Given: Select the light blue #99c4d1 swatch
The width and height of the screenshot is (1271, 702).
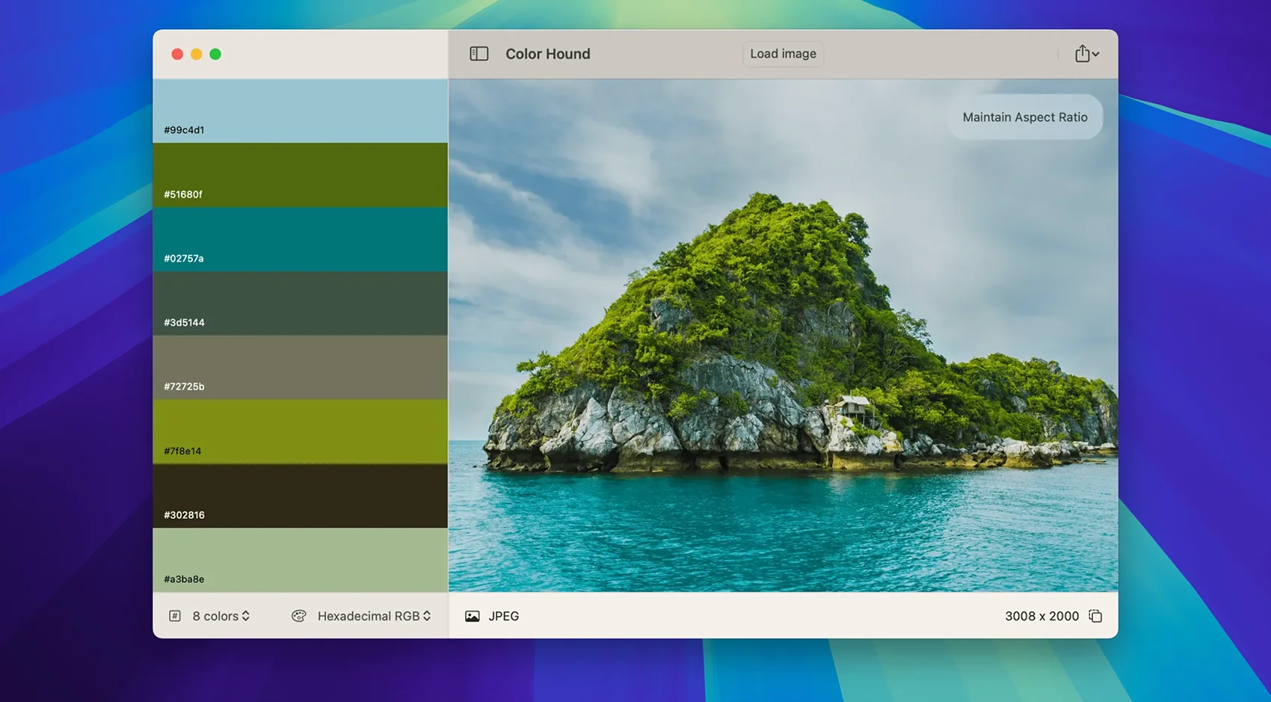Looking at the screenshot, I should (x=300, y=111).
